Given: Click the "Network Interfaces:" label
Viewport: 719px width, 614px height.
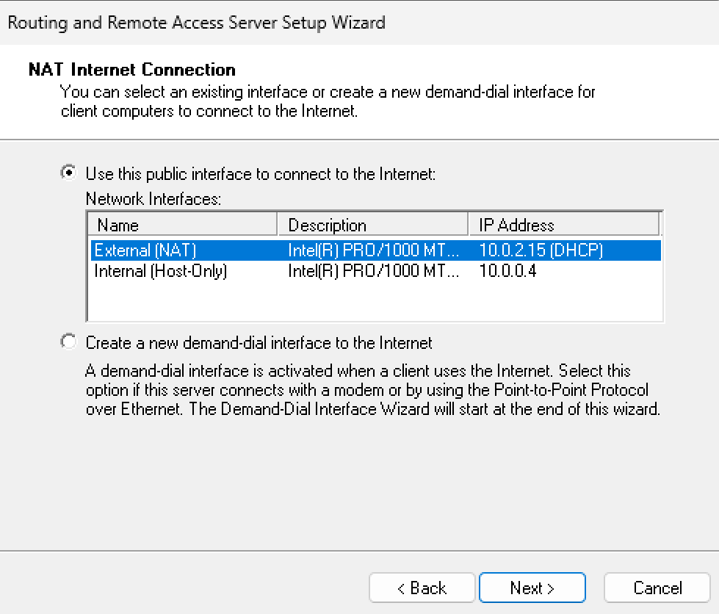Looking at the screenshot, I should 153,199.
